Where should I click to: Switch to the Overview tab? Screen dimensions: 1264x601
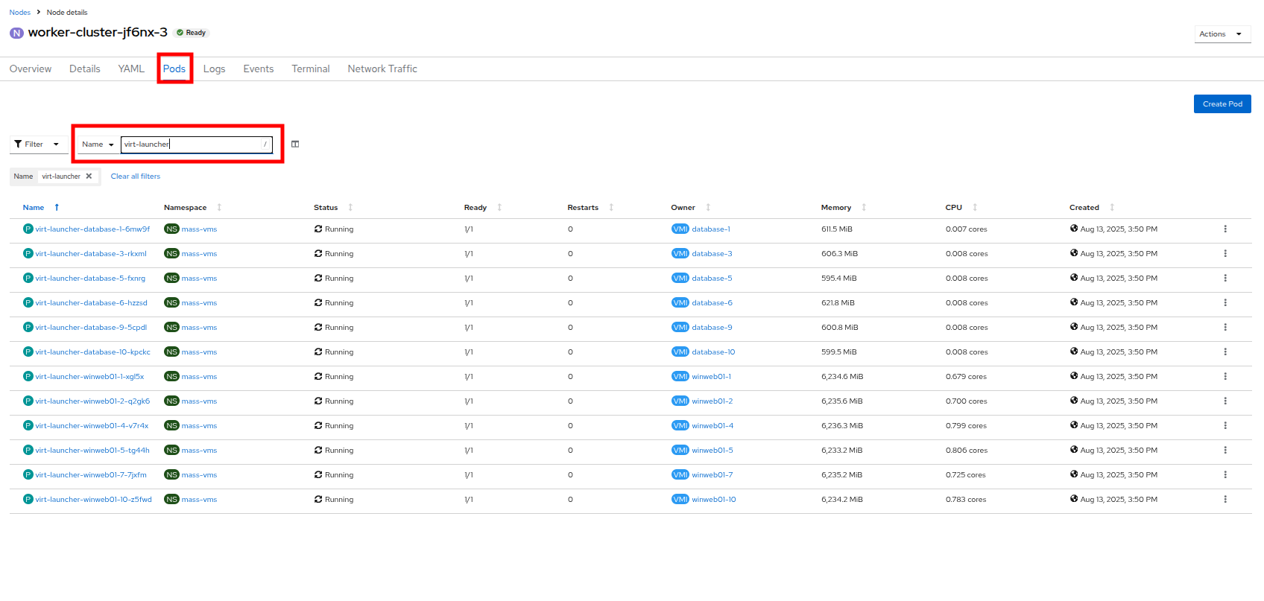[x=31, y=69]
